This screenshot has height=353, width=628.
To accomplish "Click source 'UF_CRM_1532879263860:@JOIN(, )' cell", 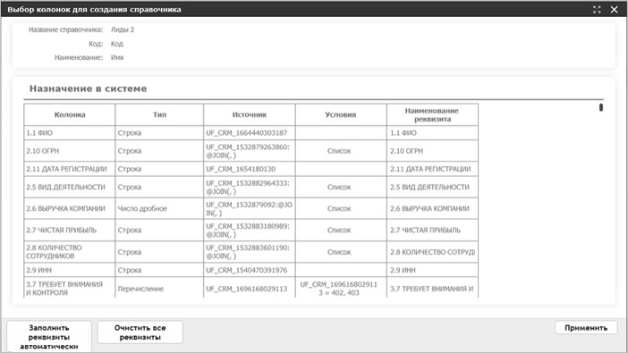I will [x=249, y=151].
